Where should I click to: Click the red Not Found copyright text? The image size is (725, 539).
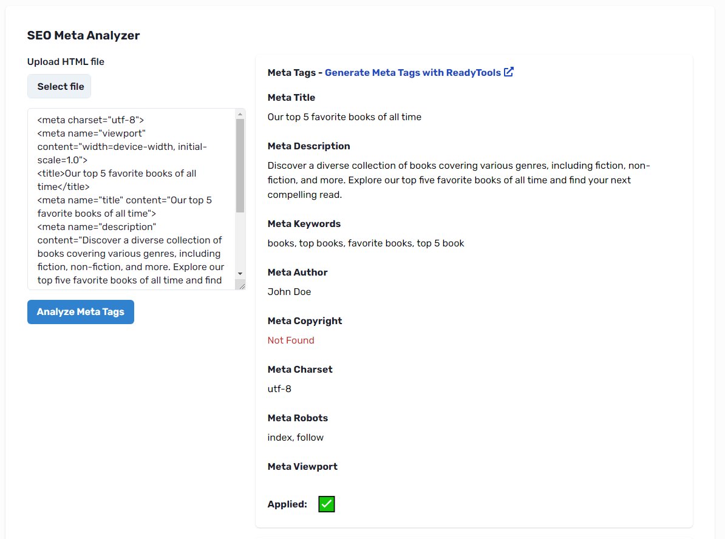point(291,341)
